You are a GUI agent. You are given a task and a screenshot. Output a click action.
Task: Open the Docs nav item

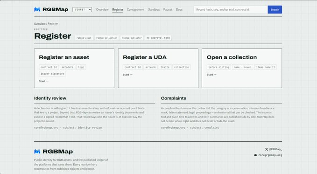click(179, 9)
